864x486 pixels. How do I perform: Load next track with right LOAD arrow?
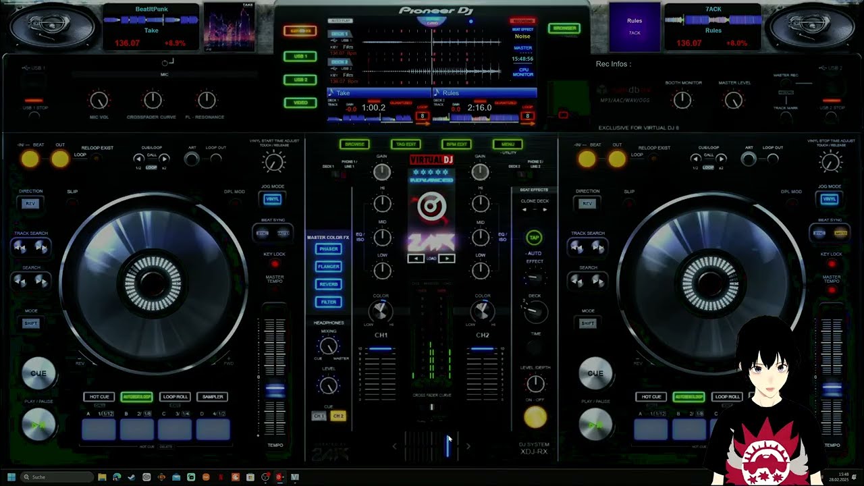coord(447,259)
